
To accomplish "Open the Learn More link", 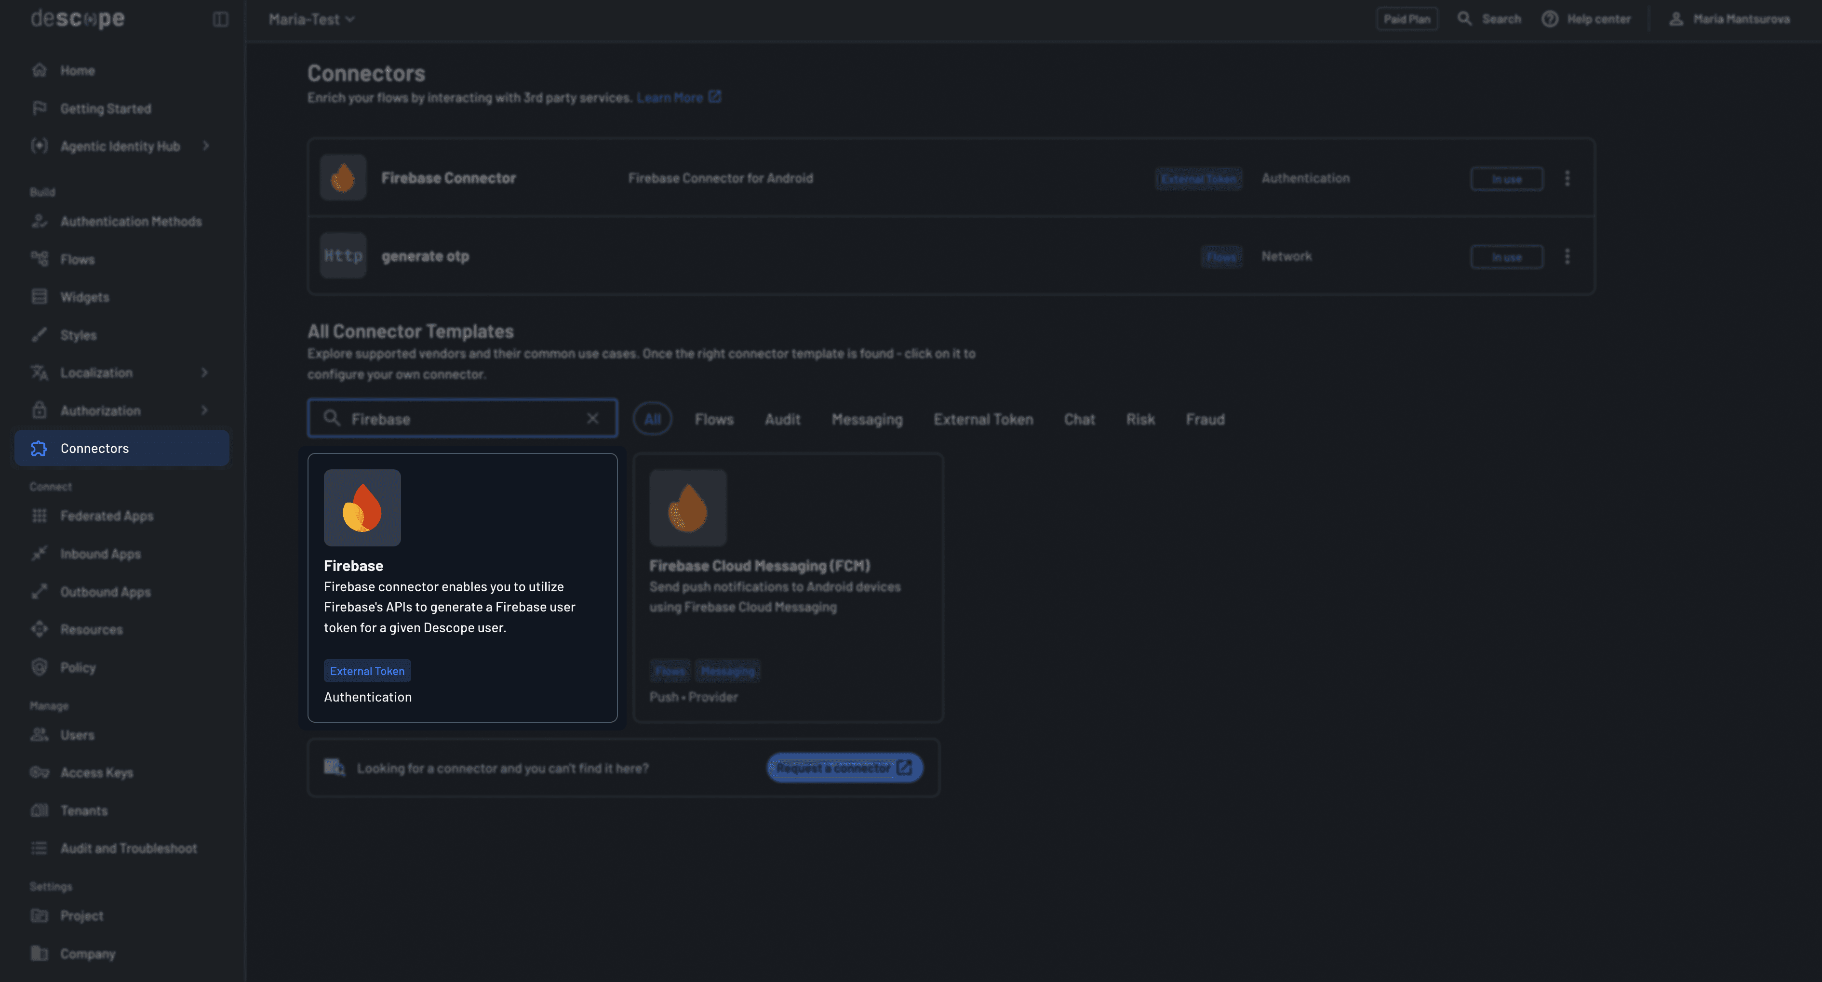I will click(678, 97).
